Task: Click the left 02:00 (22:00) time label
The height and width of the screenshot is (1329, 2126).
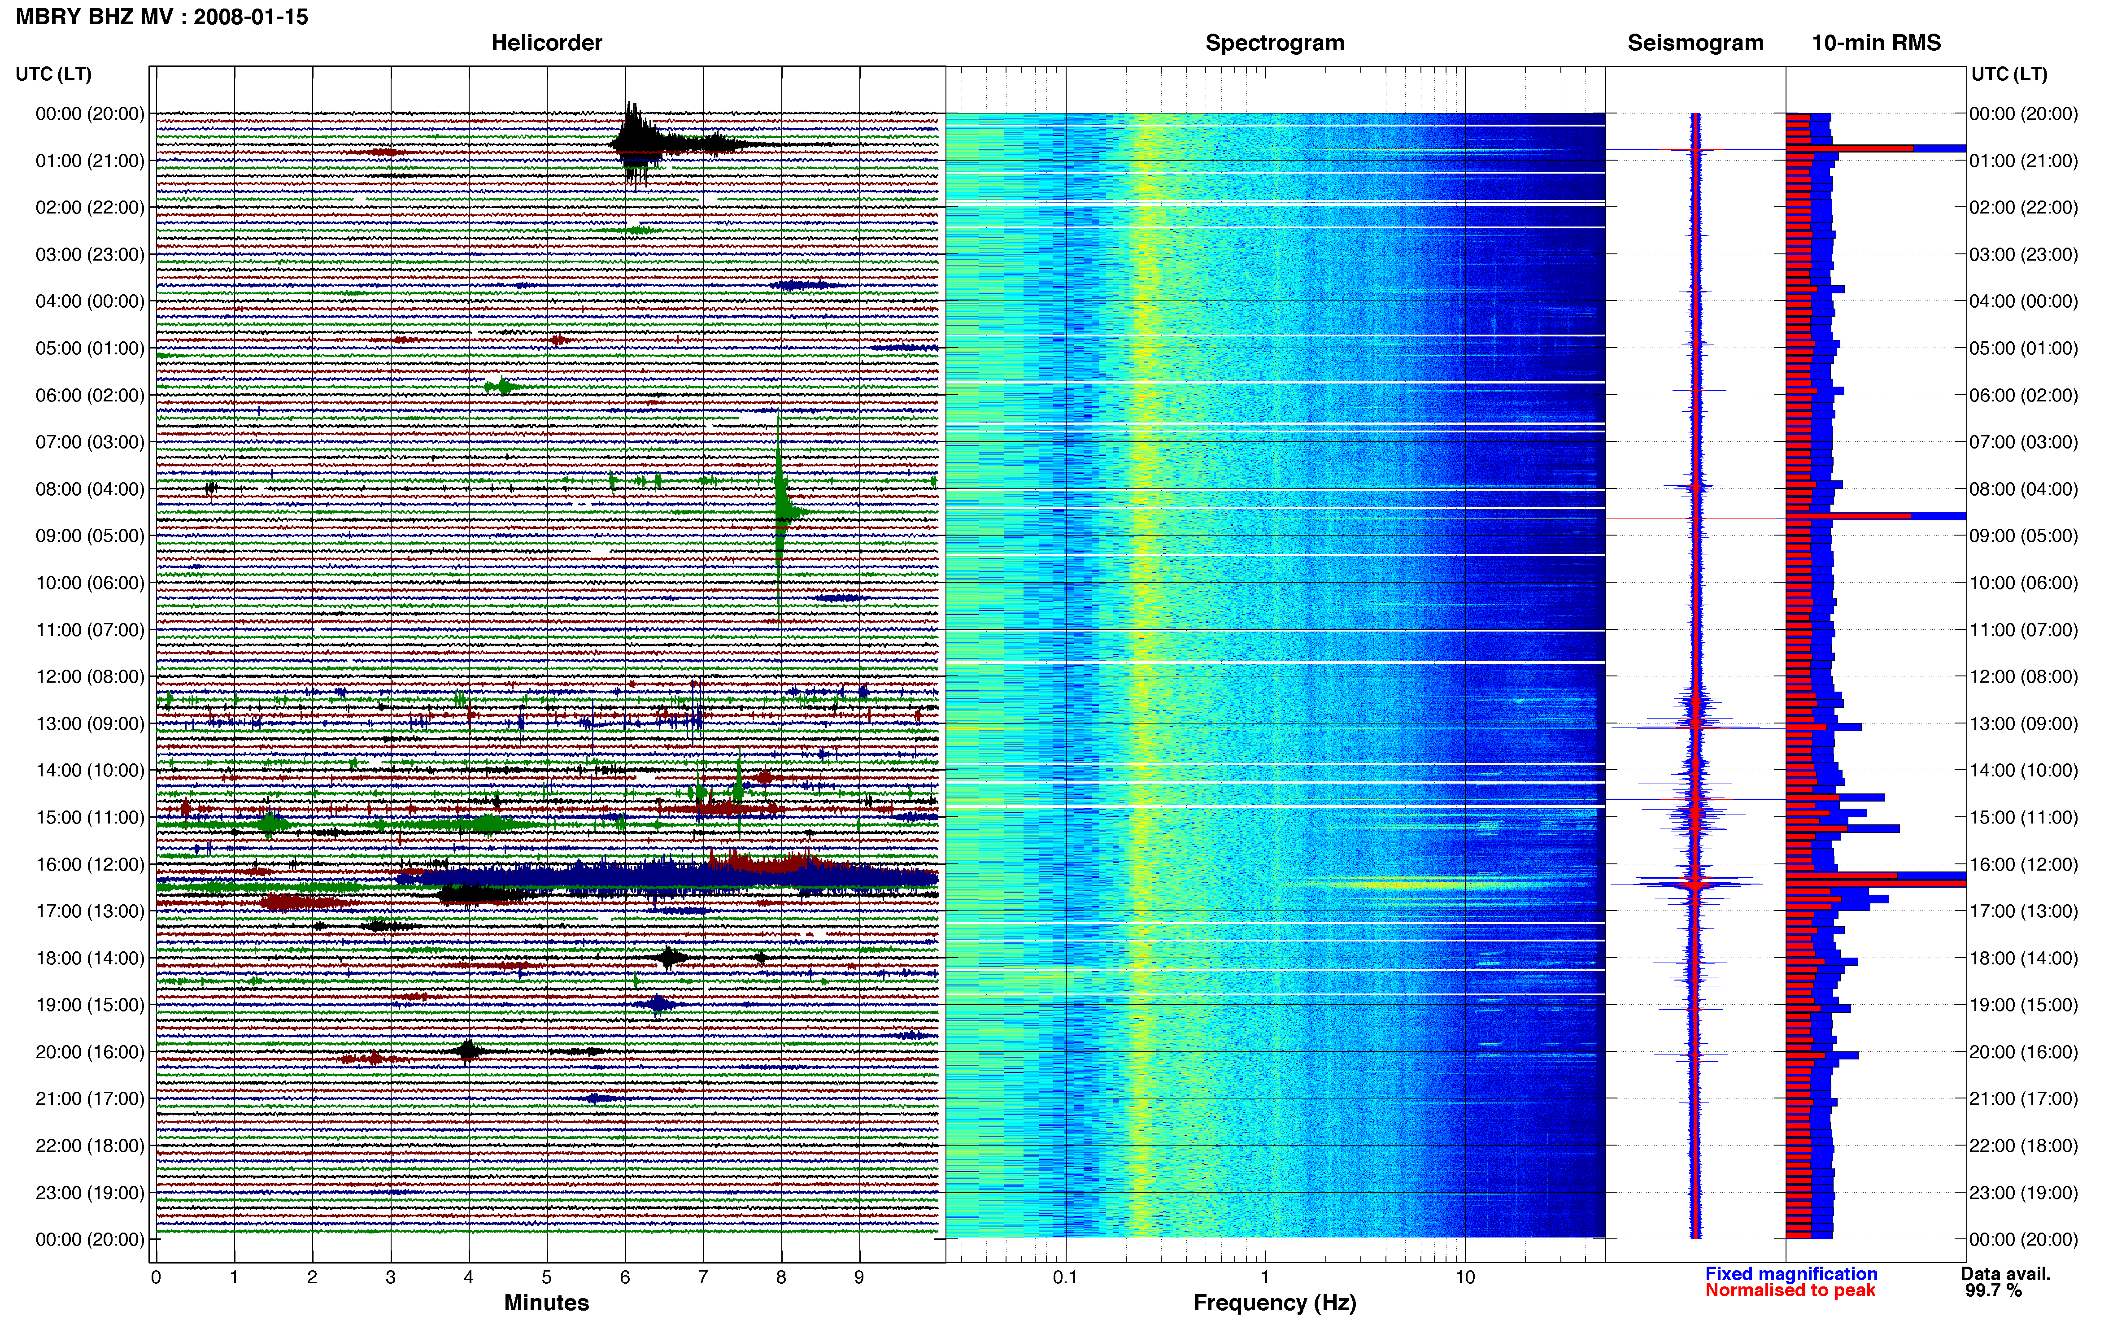Action: [x=90, y=207]
